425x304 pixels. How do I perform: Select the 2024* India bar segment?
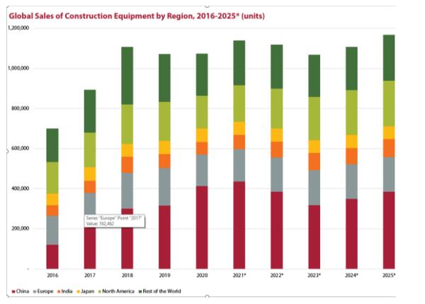[351, 157]
